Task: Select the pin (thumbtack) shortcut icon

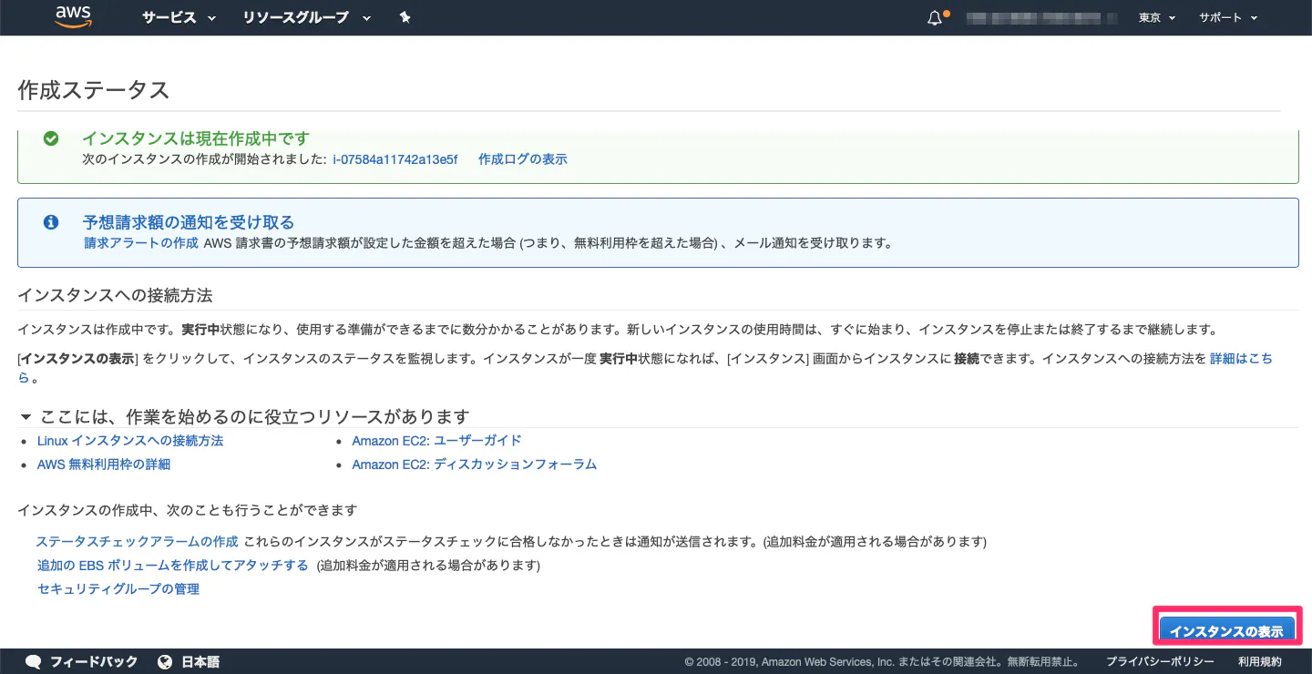Action: pyautogui.click(x=405, y=16)
